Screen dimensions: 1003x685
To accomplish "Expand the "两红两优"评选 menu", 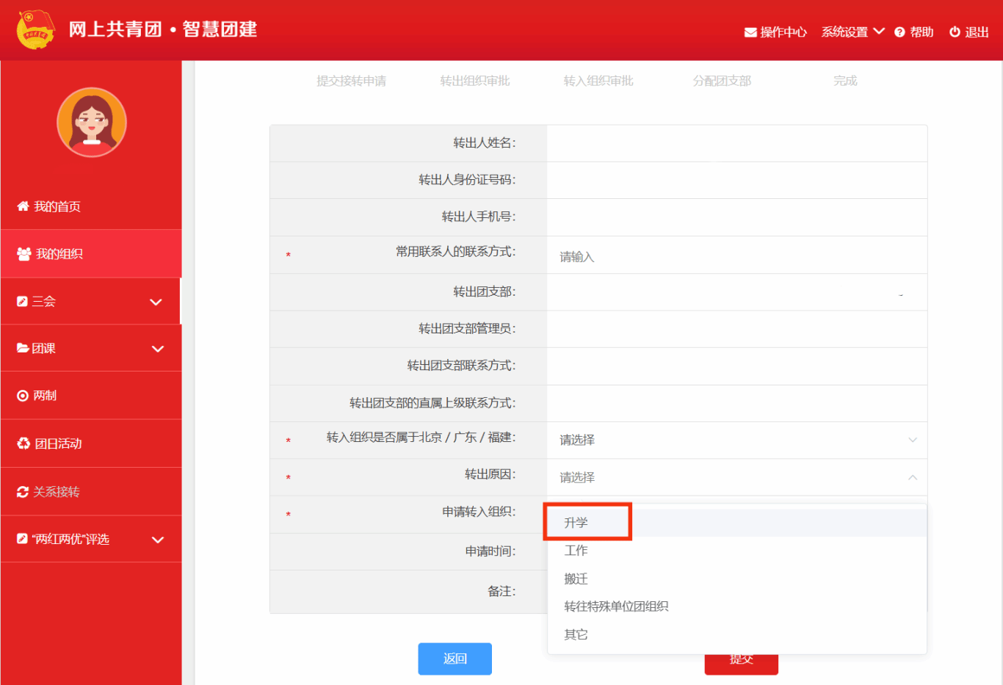I will [157, 540].
